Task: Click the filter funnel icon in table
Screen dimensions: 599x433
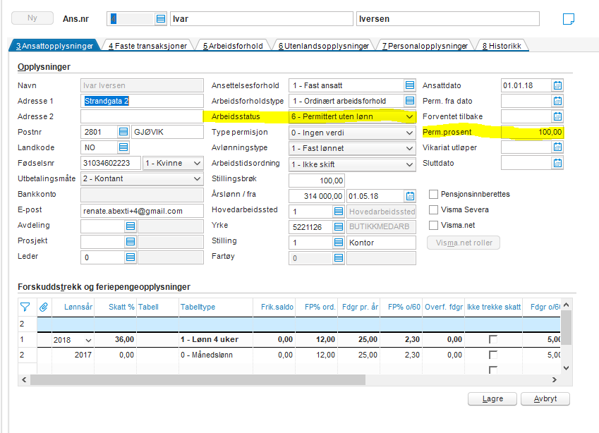Action: pyautogui.click(x=25, y=307)
